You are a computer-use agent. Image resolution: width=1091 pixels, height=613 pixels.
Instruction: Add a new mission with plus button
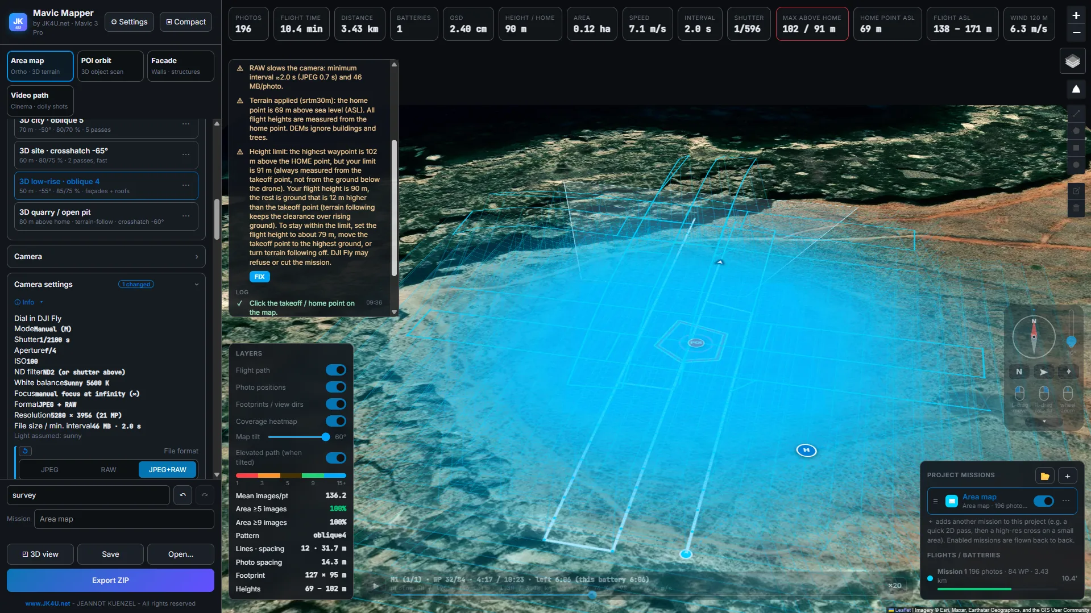click(x=1068, y=476)
